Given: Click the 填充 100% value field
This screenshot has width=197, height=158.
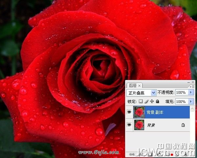Looking at the screenshot, I should (x=182, y=101).
